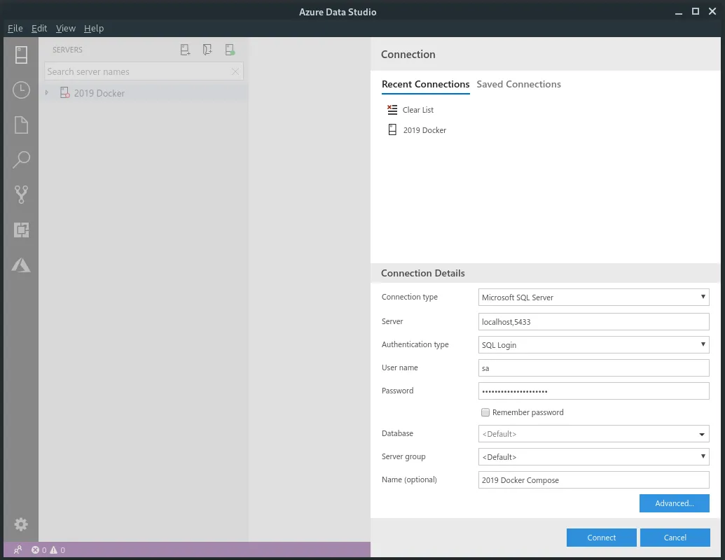Open the Authentication type dropdown

(x=594, y=344)
